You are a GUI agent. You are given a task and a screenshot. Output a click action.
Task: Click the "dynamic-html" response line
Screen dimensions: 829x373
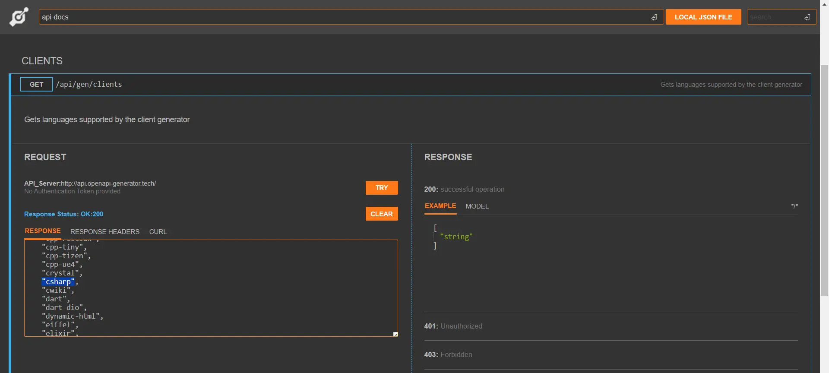[73, 316]
